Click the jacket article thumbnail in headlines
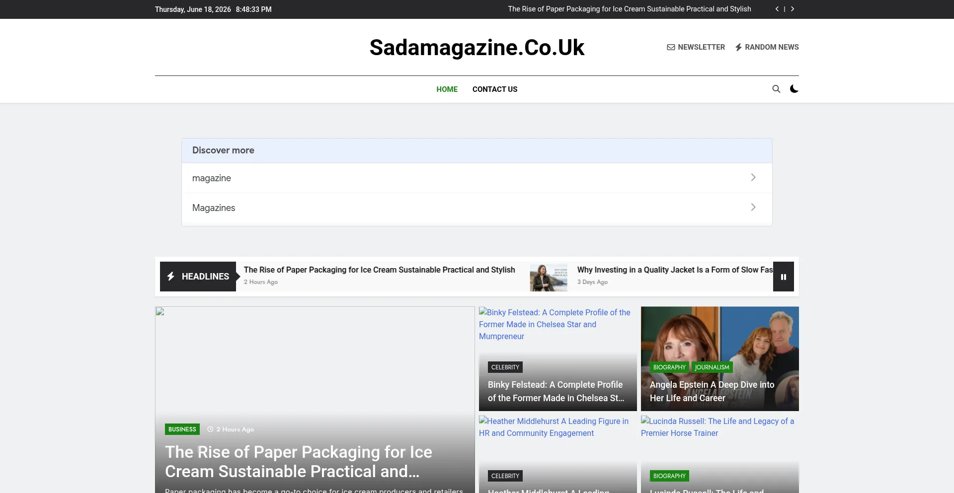 point(549,277)
